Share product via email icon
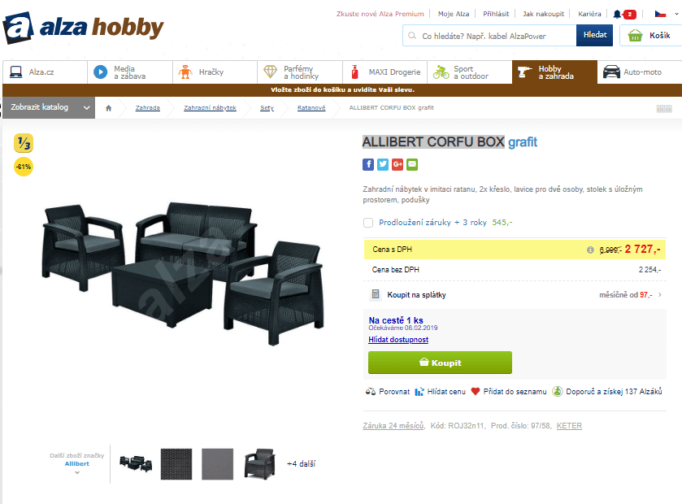The width and height of the screenshot is (682, 504). [412, 164]
